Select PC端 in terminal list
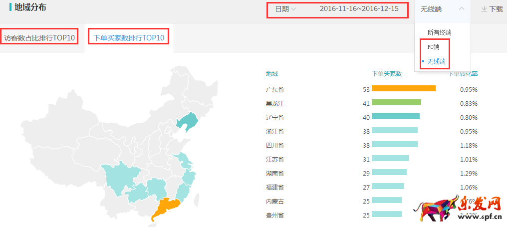Screen dimensions: 507x227 point(433,47)
